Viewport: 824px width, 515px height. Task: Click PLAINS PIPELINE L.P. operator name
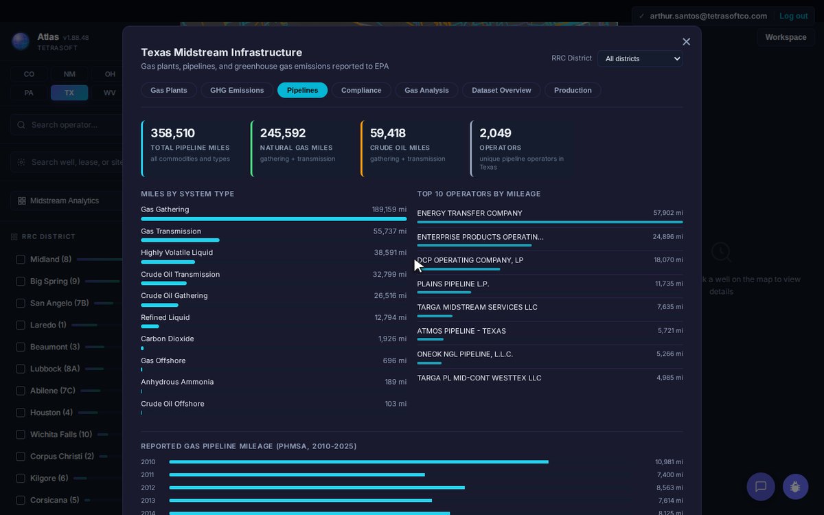tap(453, 284)
